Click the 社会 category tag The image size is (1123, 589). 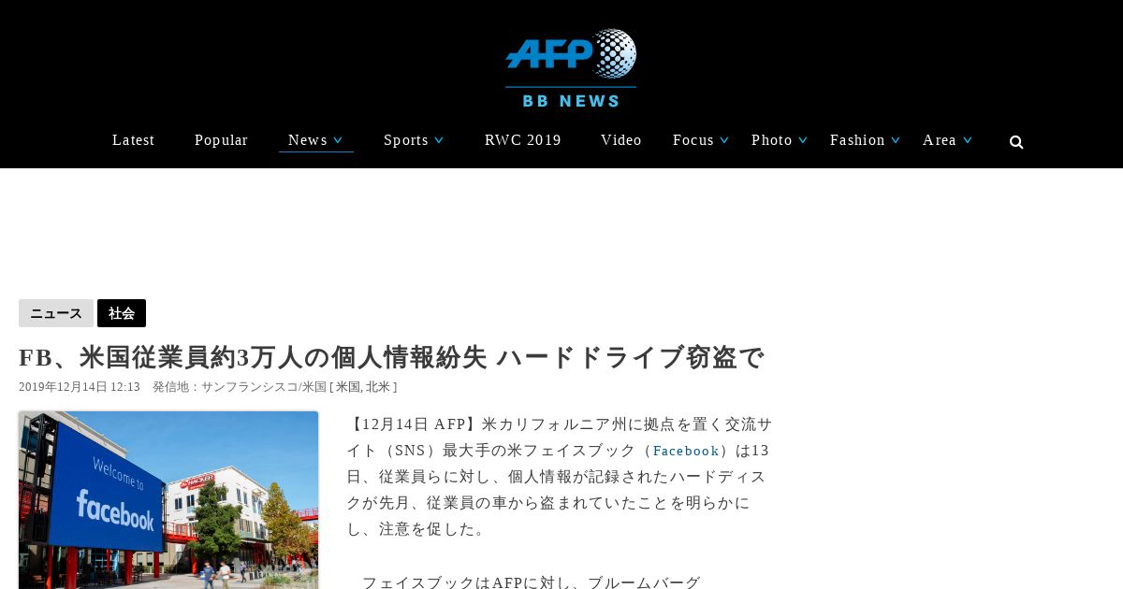pyautogui.click(x=122, y=313)
